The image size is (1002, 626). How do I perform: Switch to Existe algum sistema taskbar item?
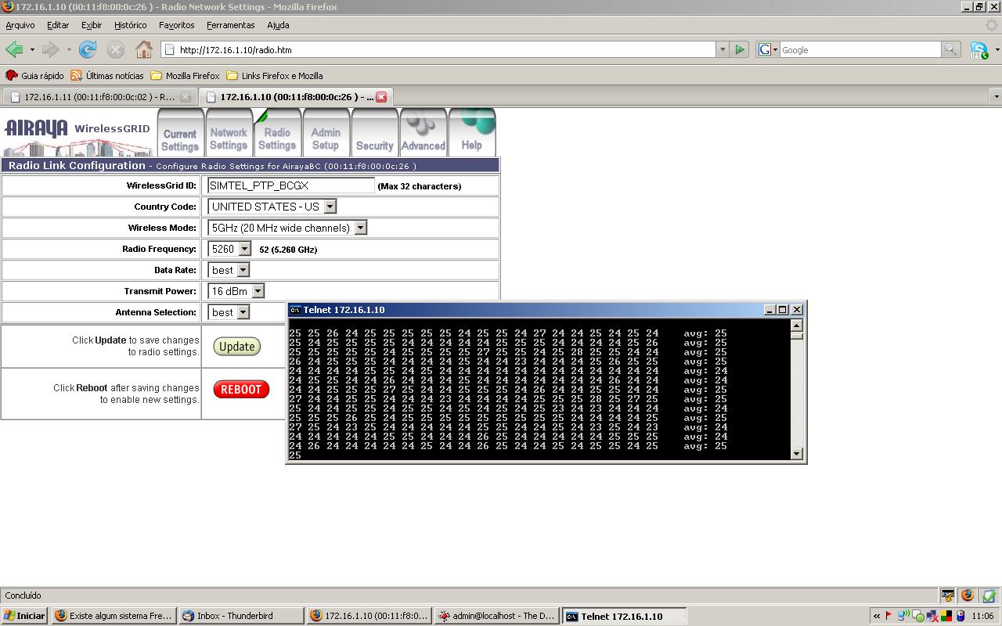click(x=114, y=616)
